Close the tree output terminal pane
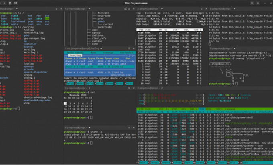Viewport: 273px width, 165px height. pos(134,9)
